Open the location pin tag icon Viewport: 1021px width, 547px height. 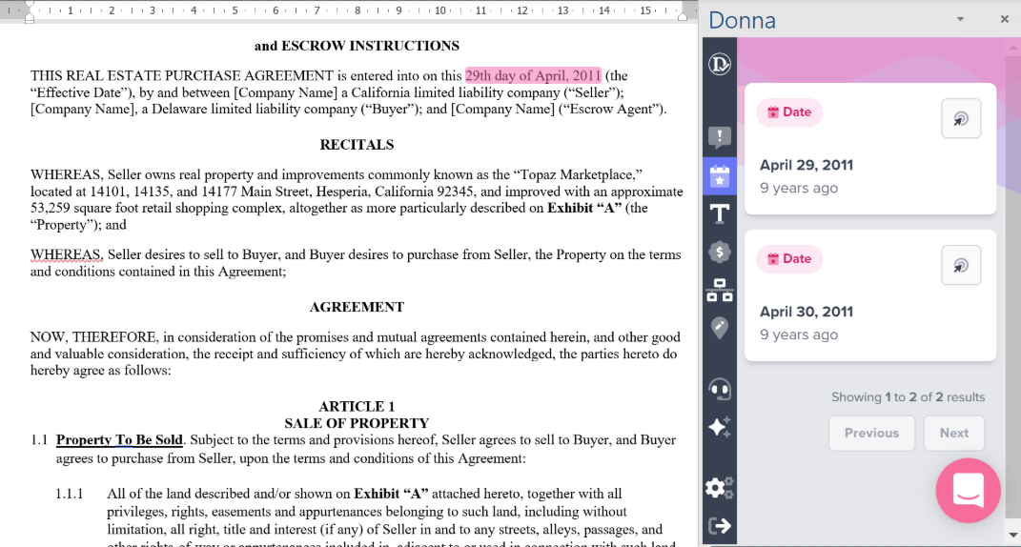(720, 328)
